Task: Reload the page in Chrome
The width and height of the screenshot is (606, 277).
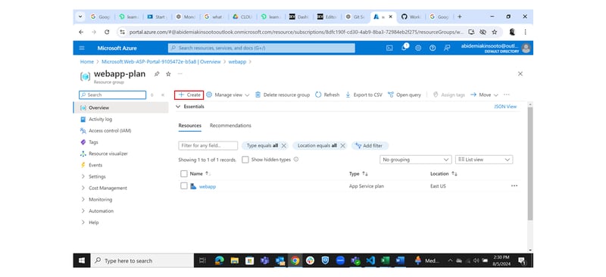Action: point(107,32)
